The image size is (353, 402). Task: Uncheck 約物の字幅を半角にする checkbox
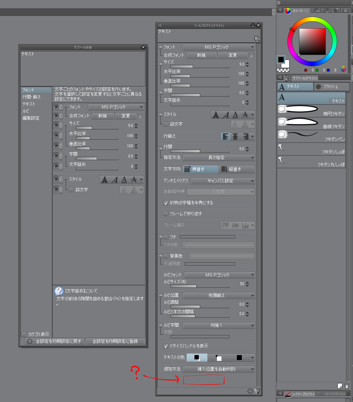(166, 203)
